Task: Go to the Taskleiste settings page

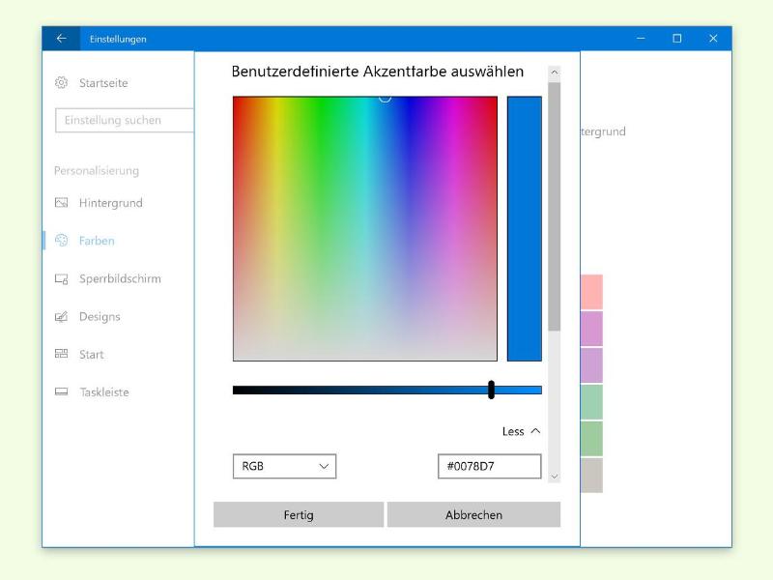Action: tap(103, 392)
